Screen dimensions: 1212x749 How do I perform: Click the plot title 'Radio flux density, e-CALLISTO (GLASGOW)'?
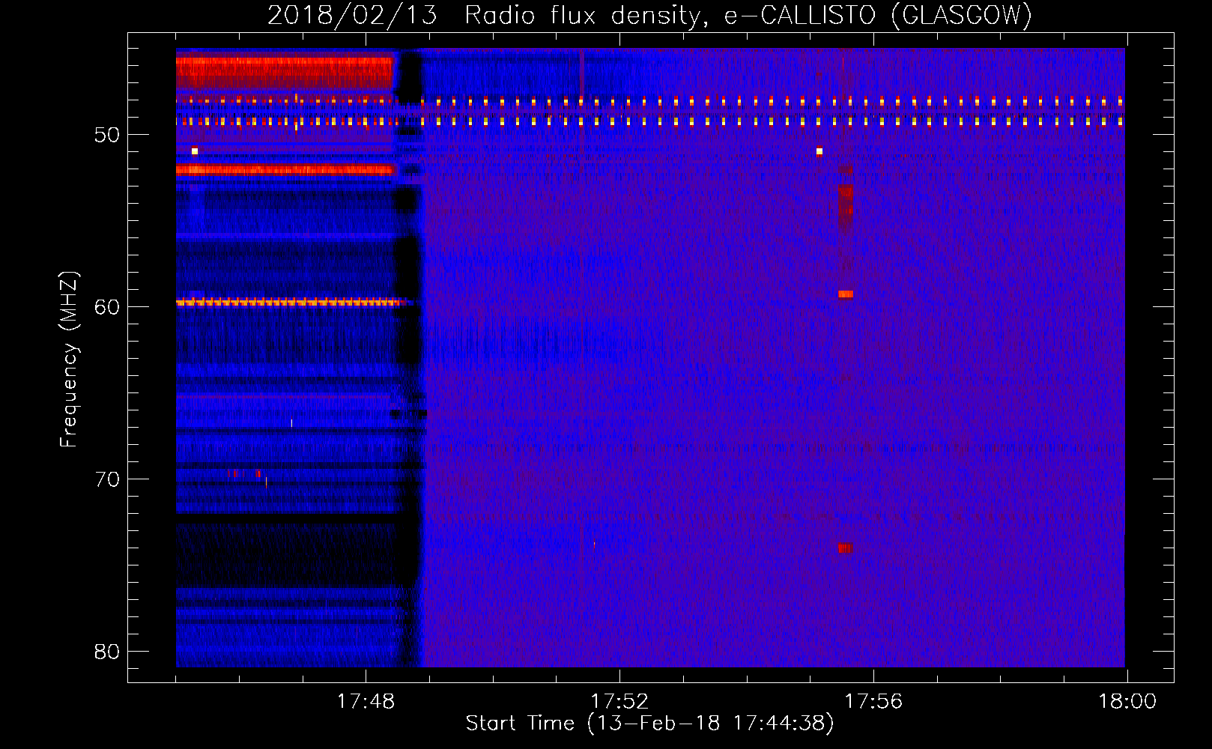pyautogui.click(x=748, y=15)
